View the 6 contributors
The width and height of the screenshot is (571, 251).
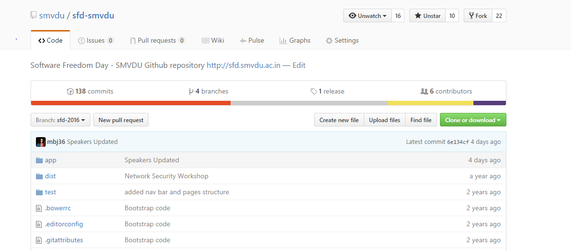(x=446, y=92)
